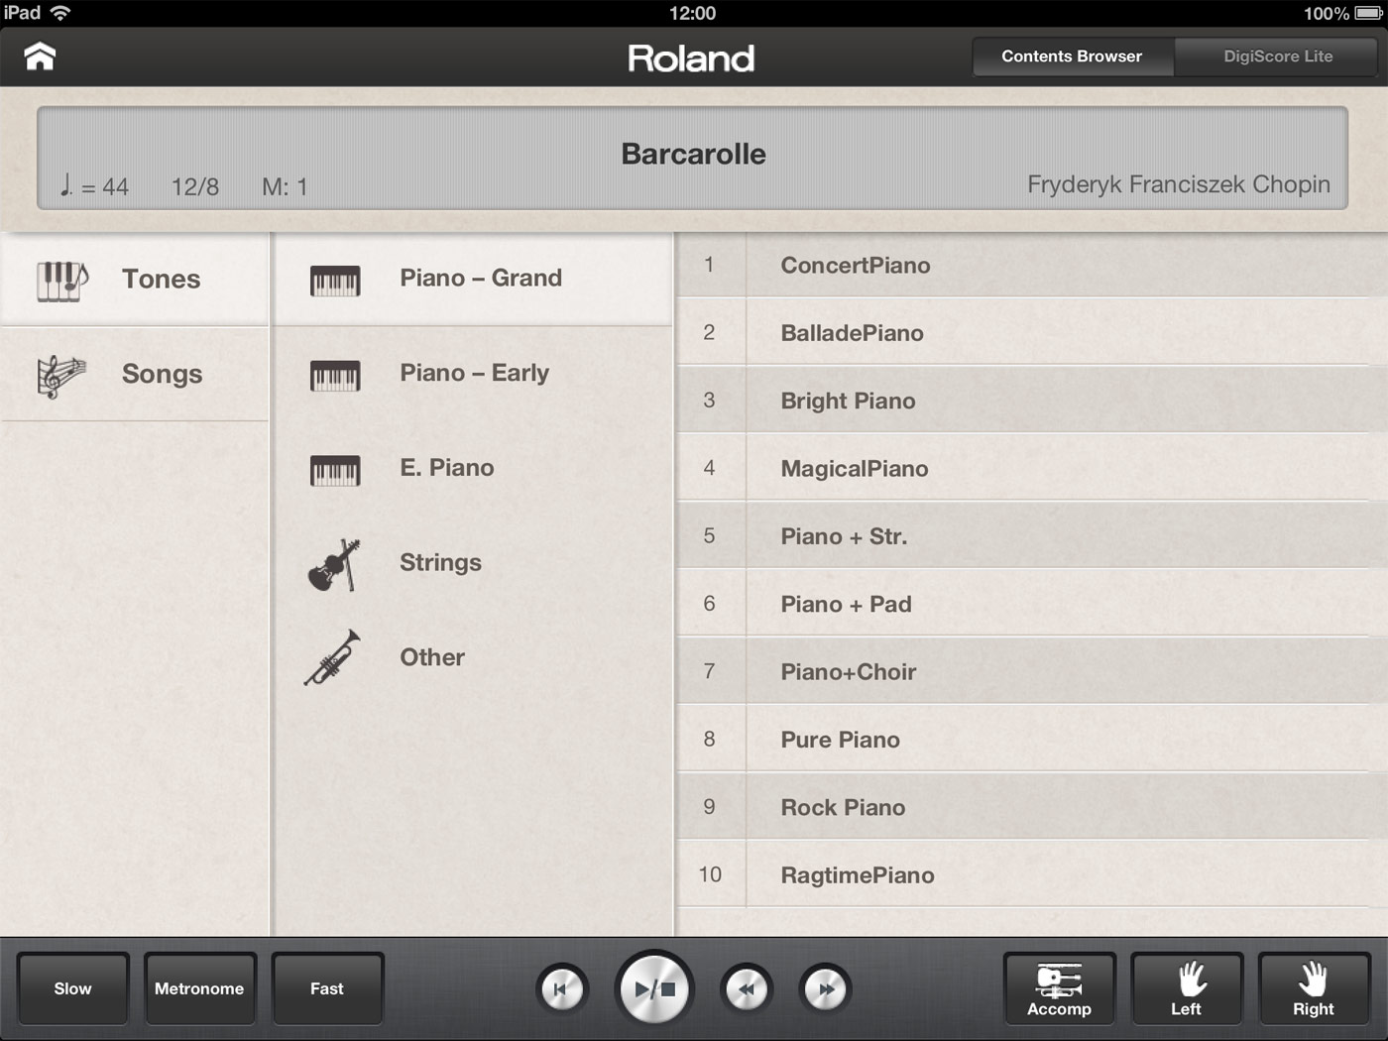
Task: Toggle the play/stop button
Action: (654, 988)
